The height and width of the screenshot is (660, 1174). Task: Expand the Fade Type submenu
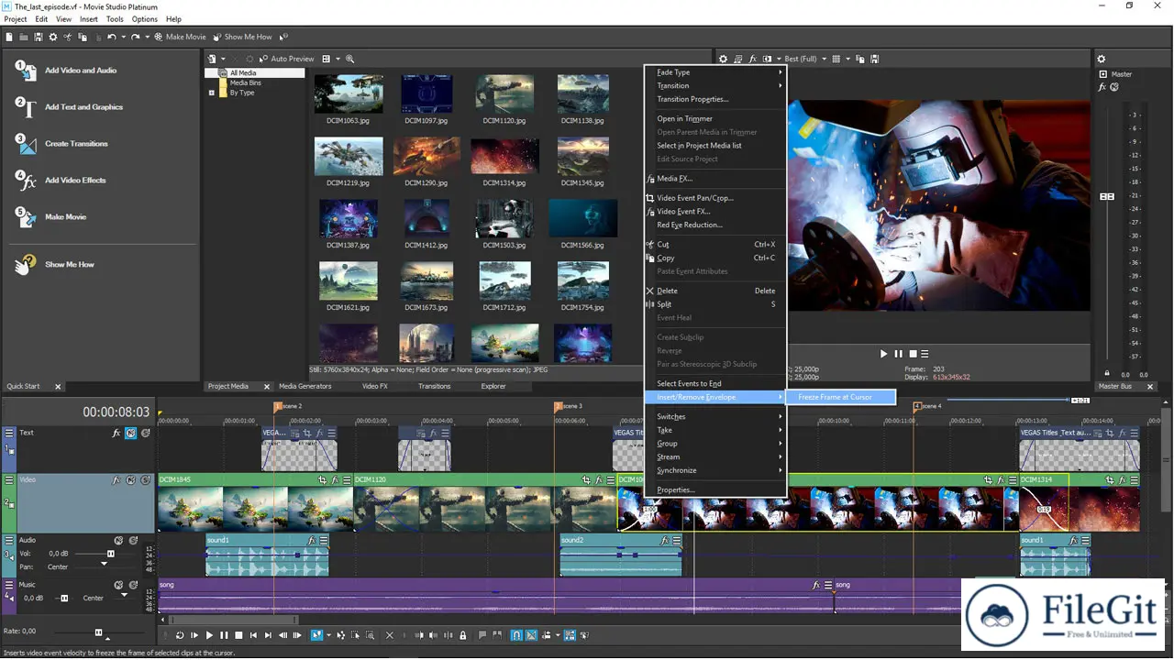[x=715, y=72]
